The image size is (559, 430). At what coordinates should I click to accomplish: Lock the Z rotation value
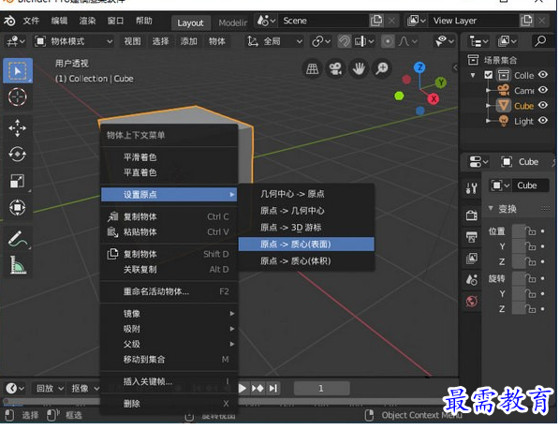(531, 309)
